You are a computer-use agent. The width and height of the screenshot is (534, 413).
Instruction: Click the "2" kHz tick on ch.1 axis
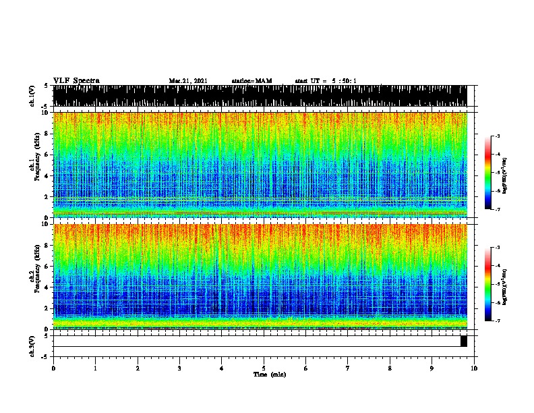[47, 196]
